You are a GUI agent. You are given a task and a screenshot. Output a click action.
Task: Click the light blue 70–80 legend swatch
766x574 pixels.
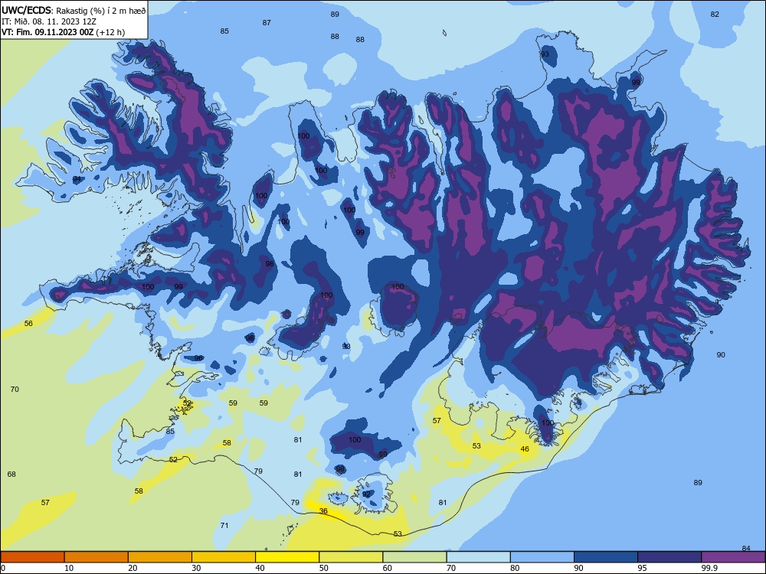[x=478, y=557]
